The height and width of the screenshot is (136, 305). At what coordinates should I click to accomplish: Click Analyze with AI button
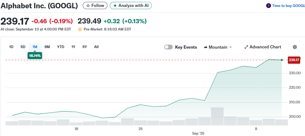click(x=131, y=6)
